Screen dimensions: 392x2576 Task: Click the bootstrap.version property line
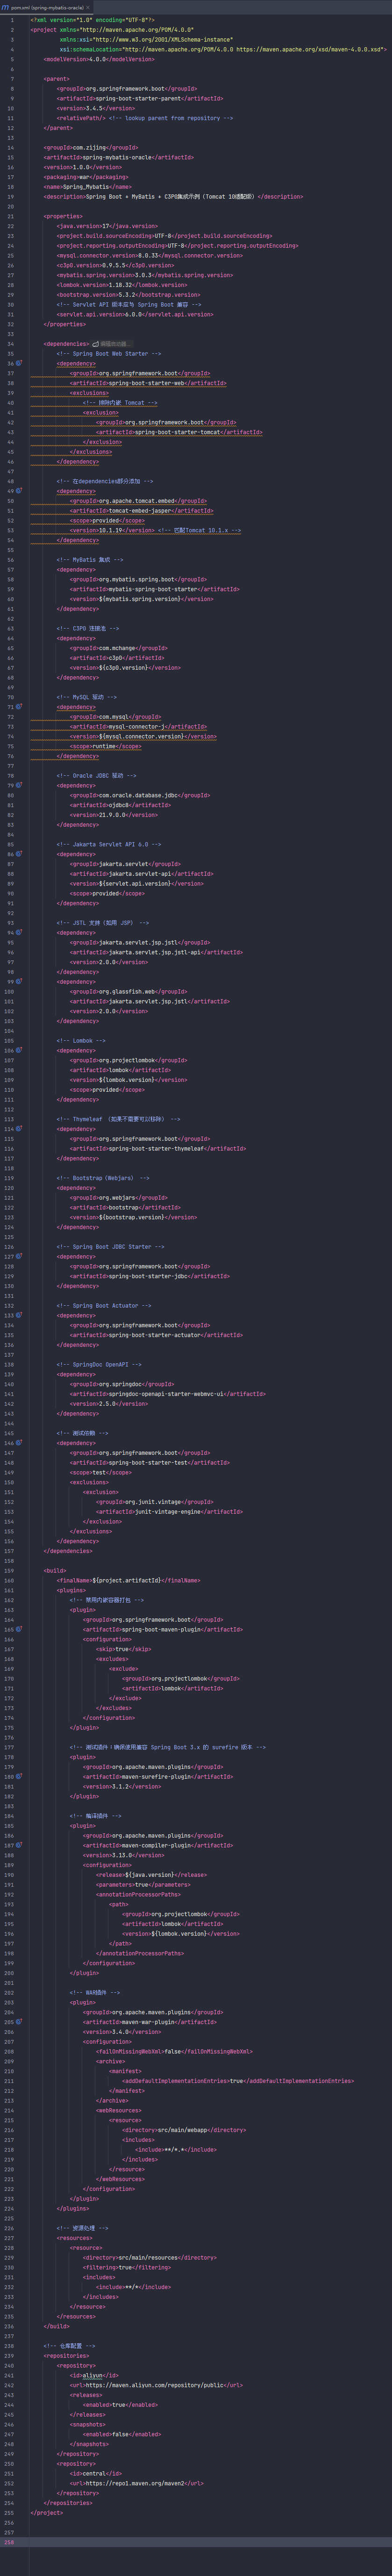pyautogui.click(x=129, y=294)
